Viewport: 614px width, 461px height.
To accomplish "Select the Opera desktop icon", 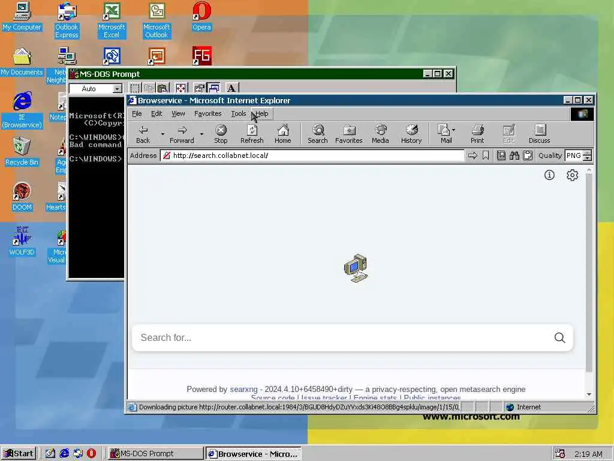I will [201, 16].
